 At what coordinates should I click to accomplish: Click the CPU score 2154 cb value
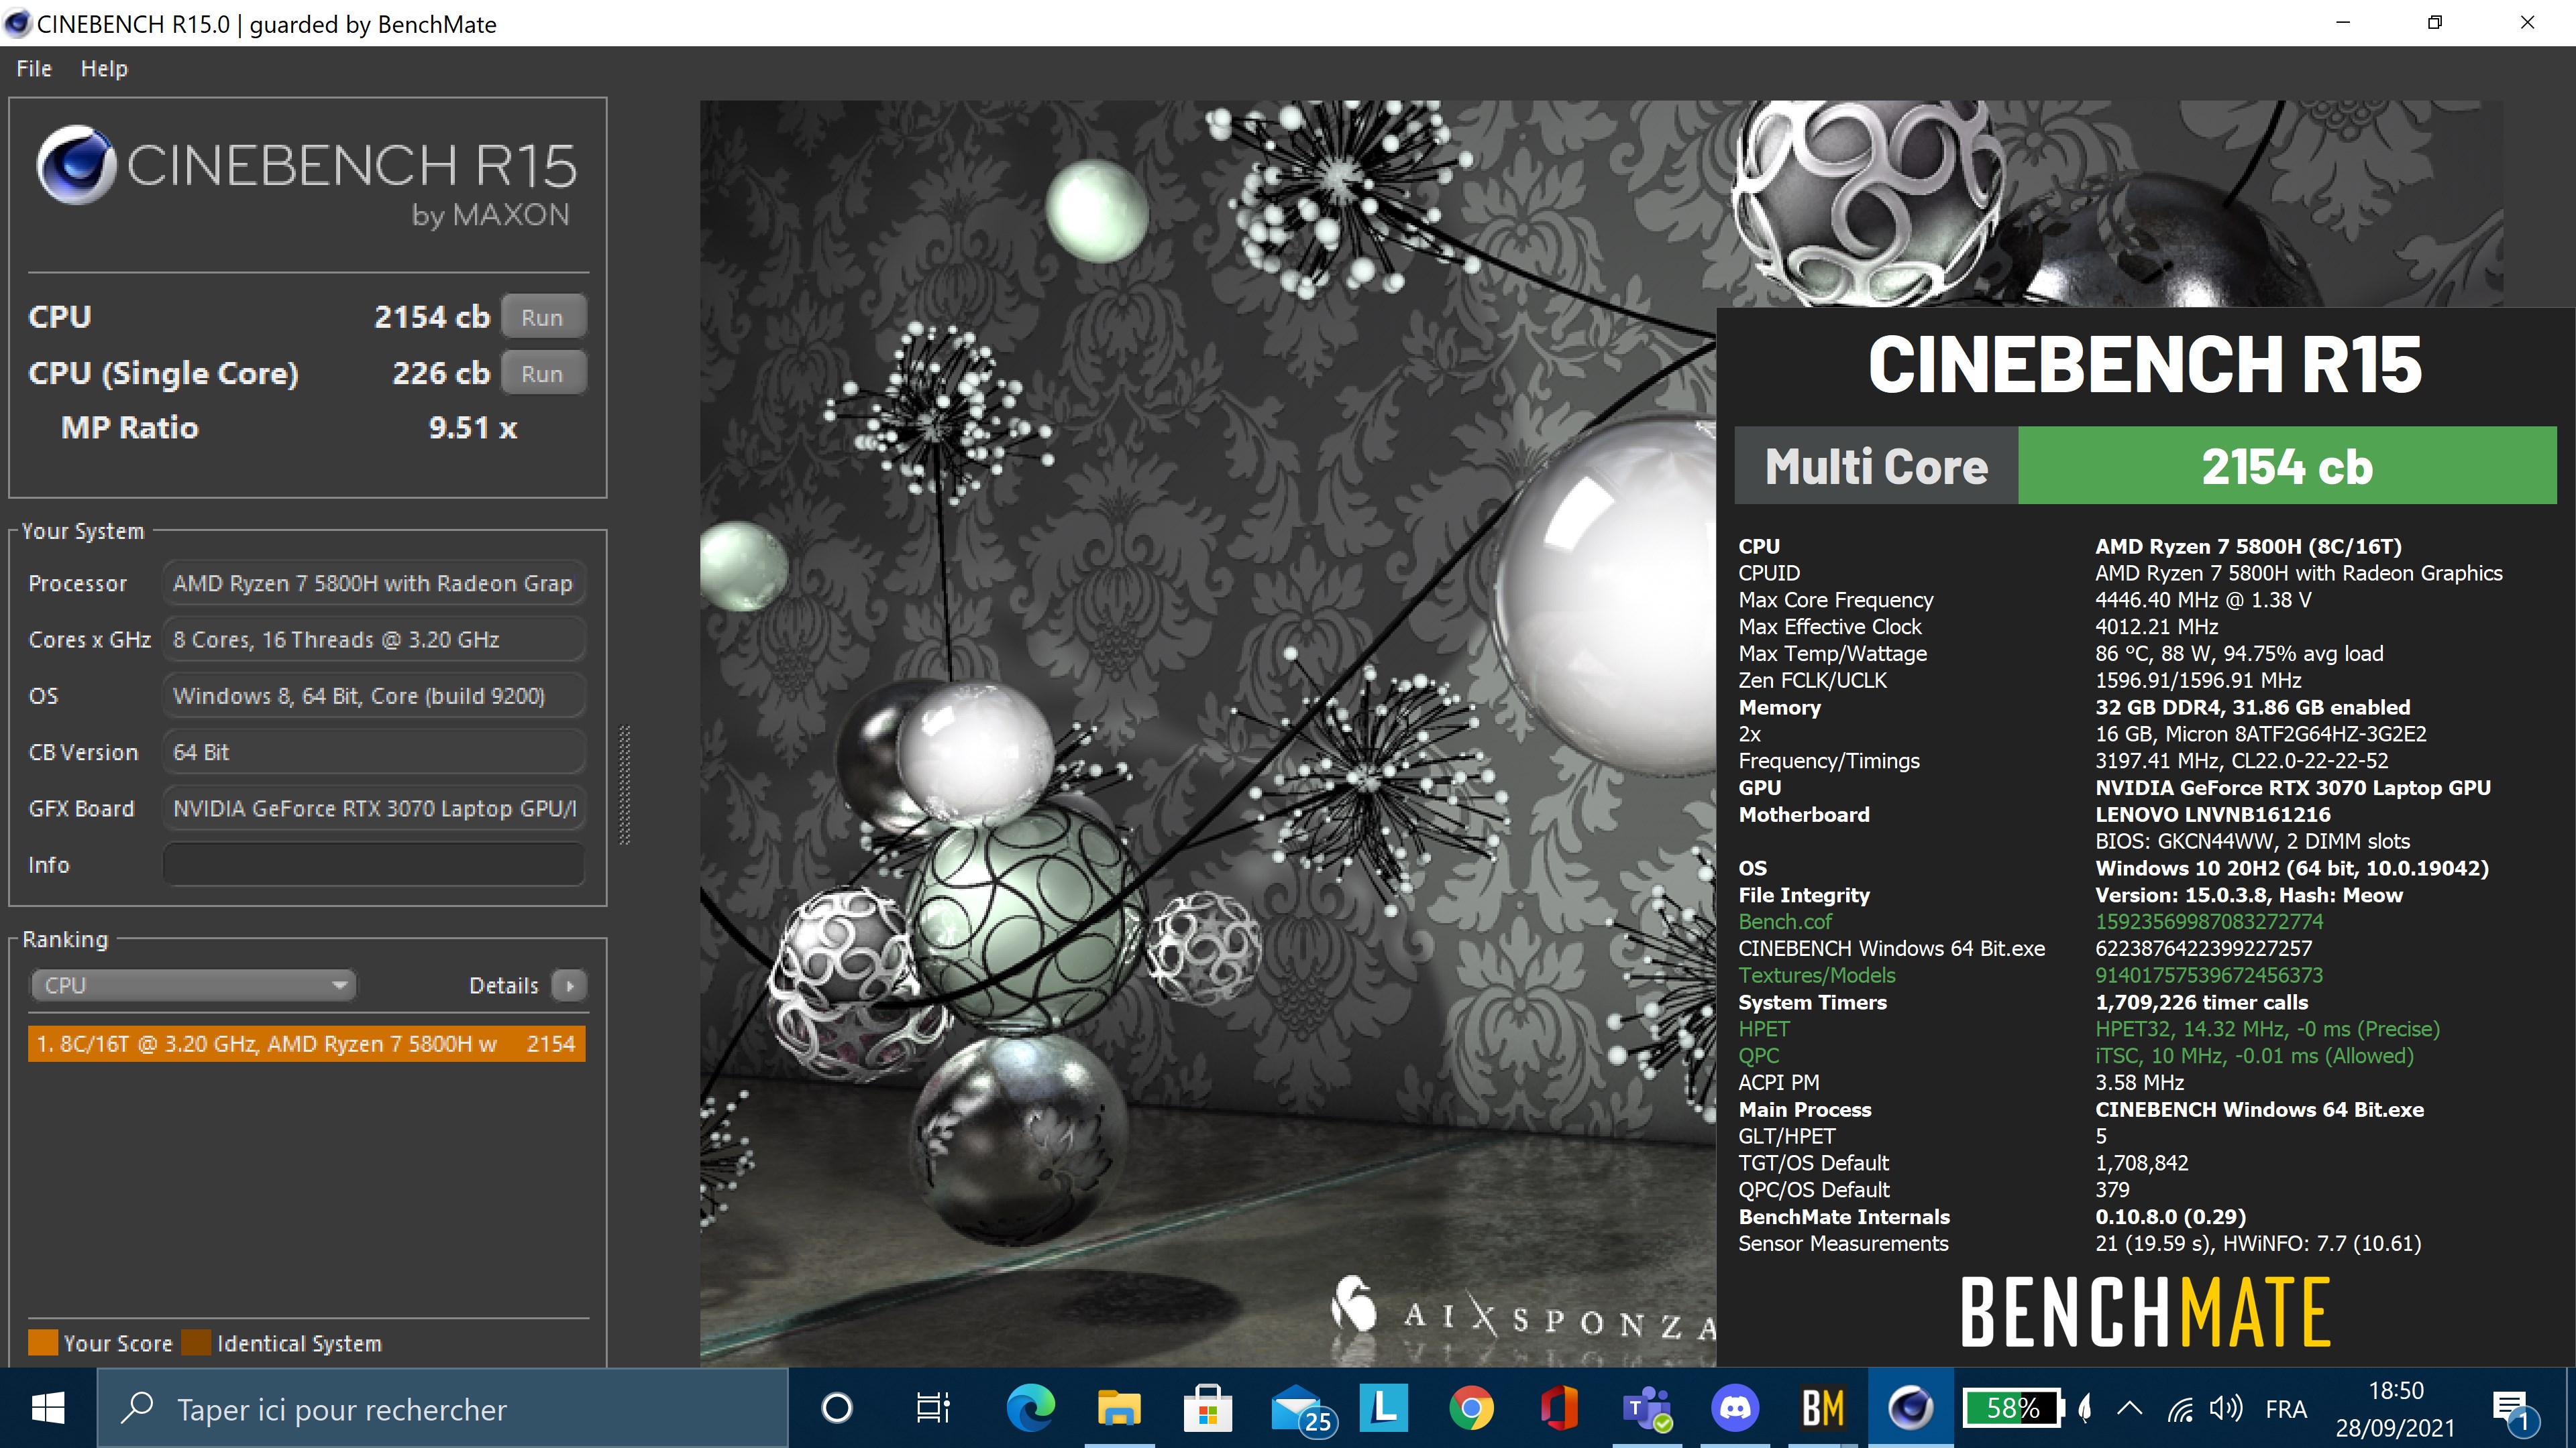pos(432,317)
